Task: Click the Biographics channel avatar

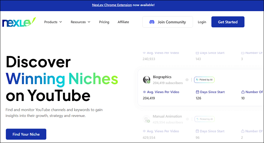Action: tap(147, 80)
